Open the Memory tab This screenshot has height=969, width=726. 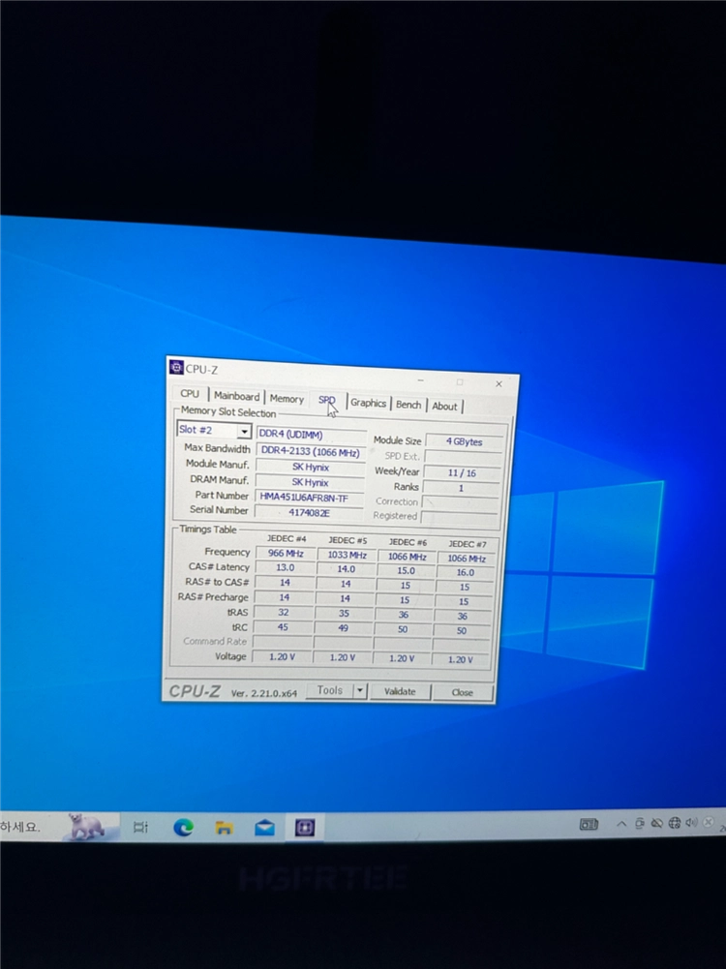coord(287,399)
